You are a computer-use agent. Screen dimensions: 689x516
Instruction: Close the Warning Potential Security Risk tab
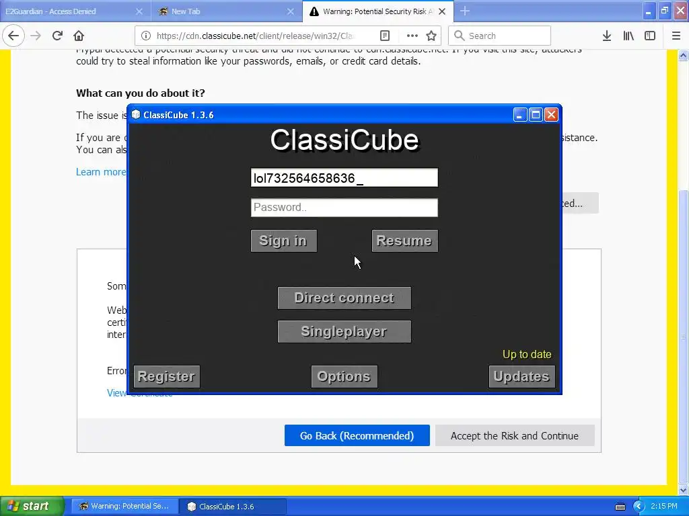442,11
